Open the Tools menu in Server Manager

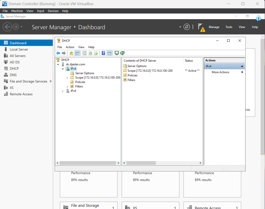[229, 27]
